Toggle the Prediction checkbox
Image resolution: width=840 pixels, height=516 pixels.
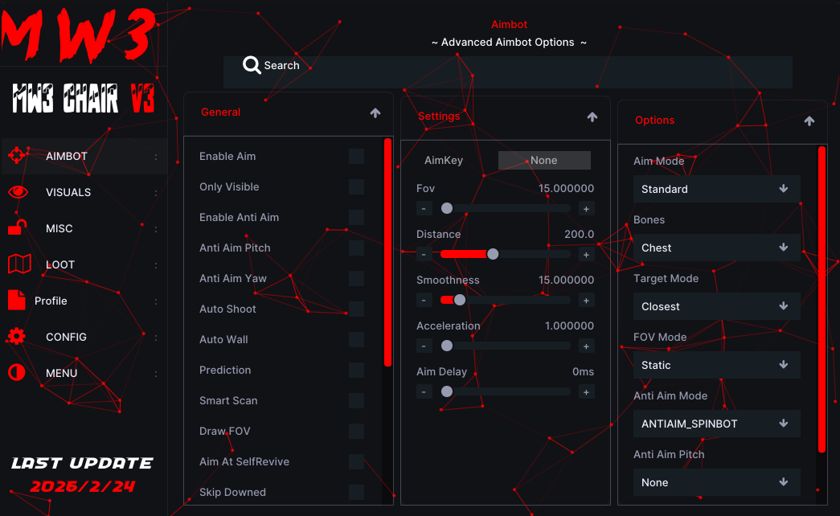tap(356, 370)
